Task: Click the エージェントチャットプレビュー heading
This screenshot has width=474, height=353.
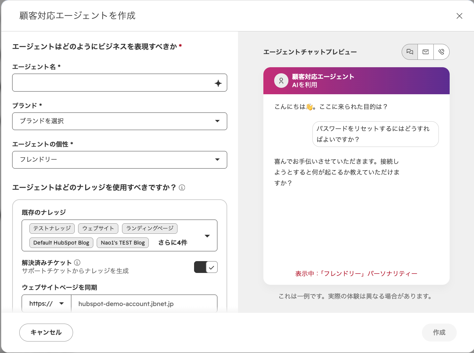Action: point(310,52)
